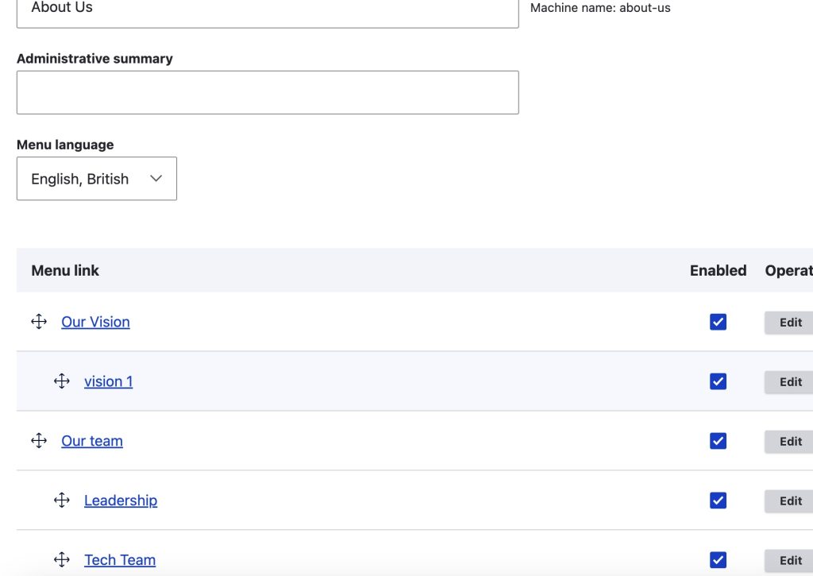This screenshot has height=576, width=813.
Task: Toggle the Our team enabled checkbox
Action: click(x=718, y=441)
